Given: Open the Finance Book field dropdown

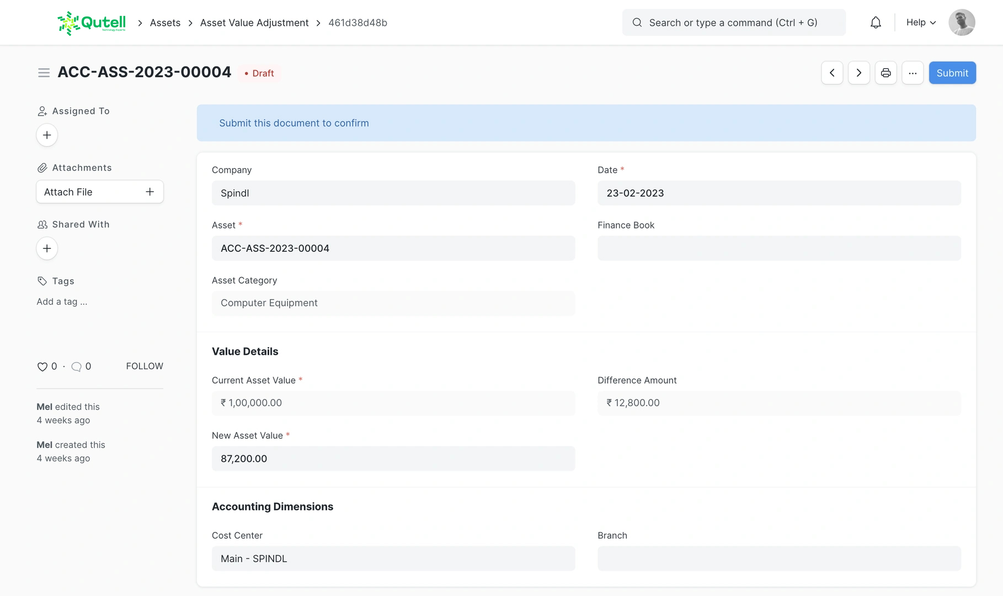Looking at the screenshot, I should 778,248.
